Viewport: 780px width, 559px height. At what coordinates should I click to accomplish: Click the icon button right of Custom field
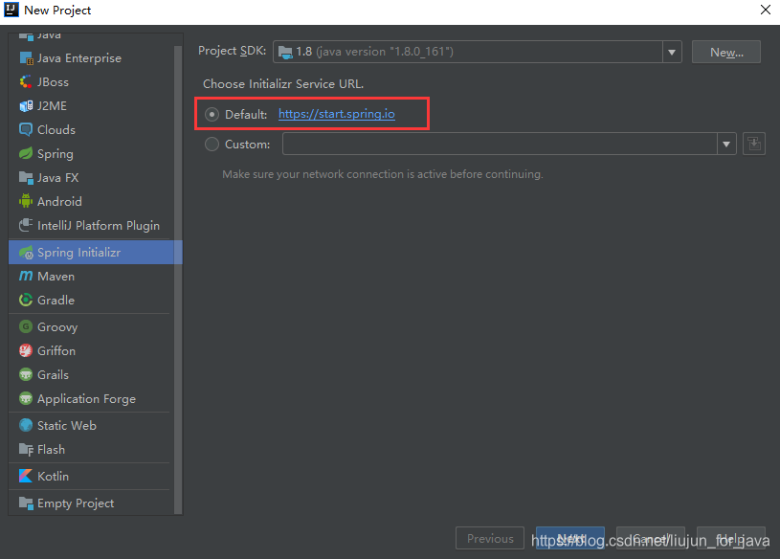[753, 144]
